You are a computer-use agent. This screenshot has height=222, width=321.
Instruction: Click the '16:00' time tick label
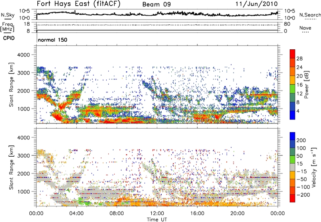click(197, 214)
